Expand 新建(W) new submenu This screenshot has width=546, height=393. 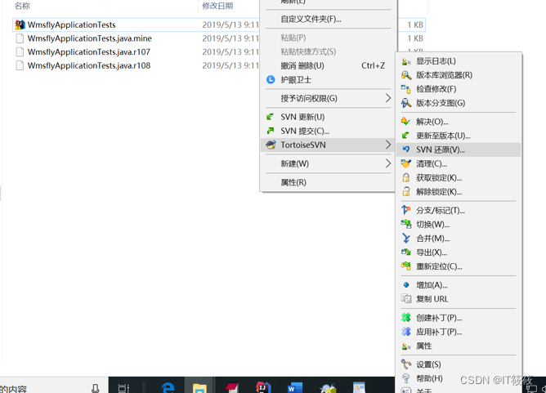[x=327, y=163]
